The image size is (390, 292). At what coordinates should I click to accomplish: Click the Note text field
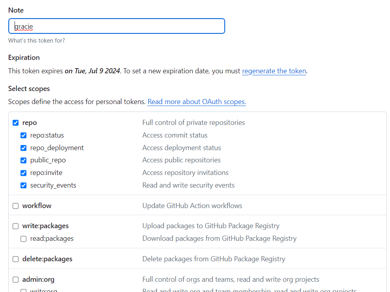tap(117, 26)
